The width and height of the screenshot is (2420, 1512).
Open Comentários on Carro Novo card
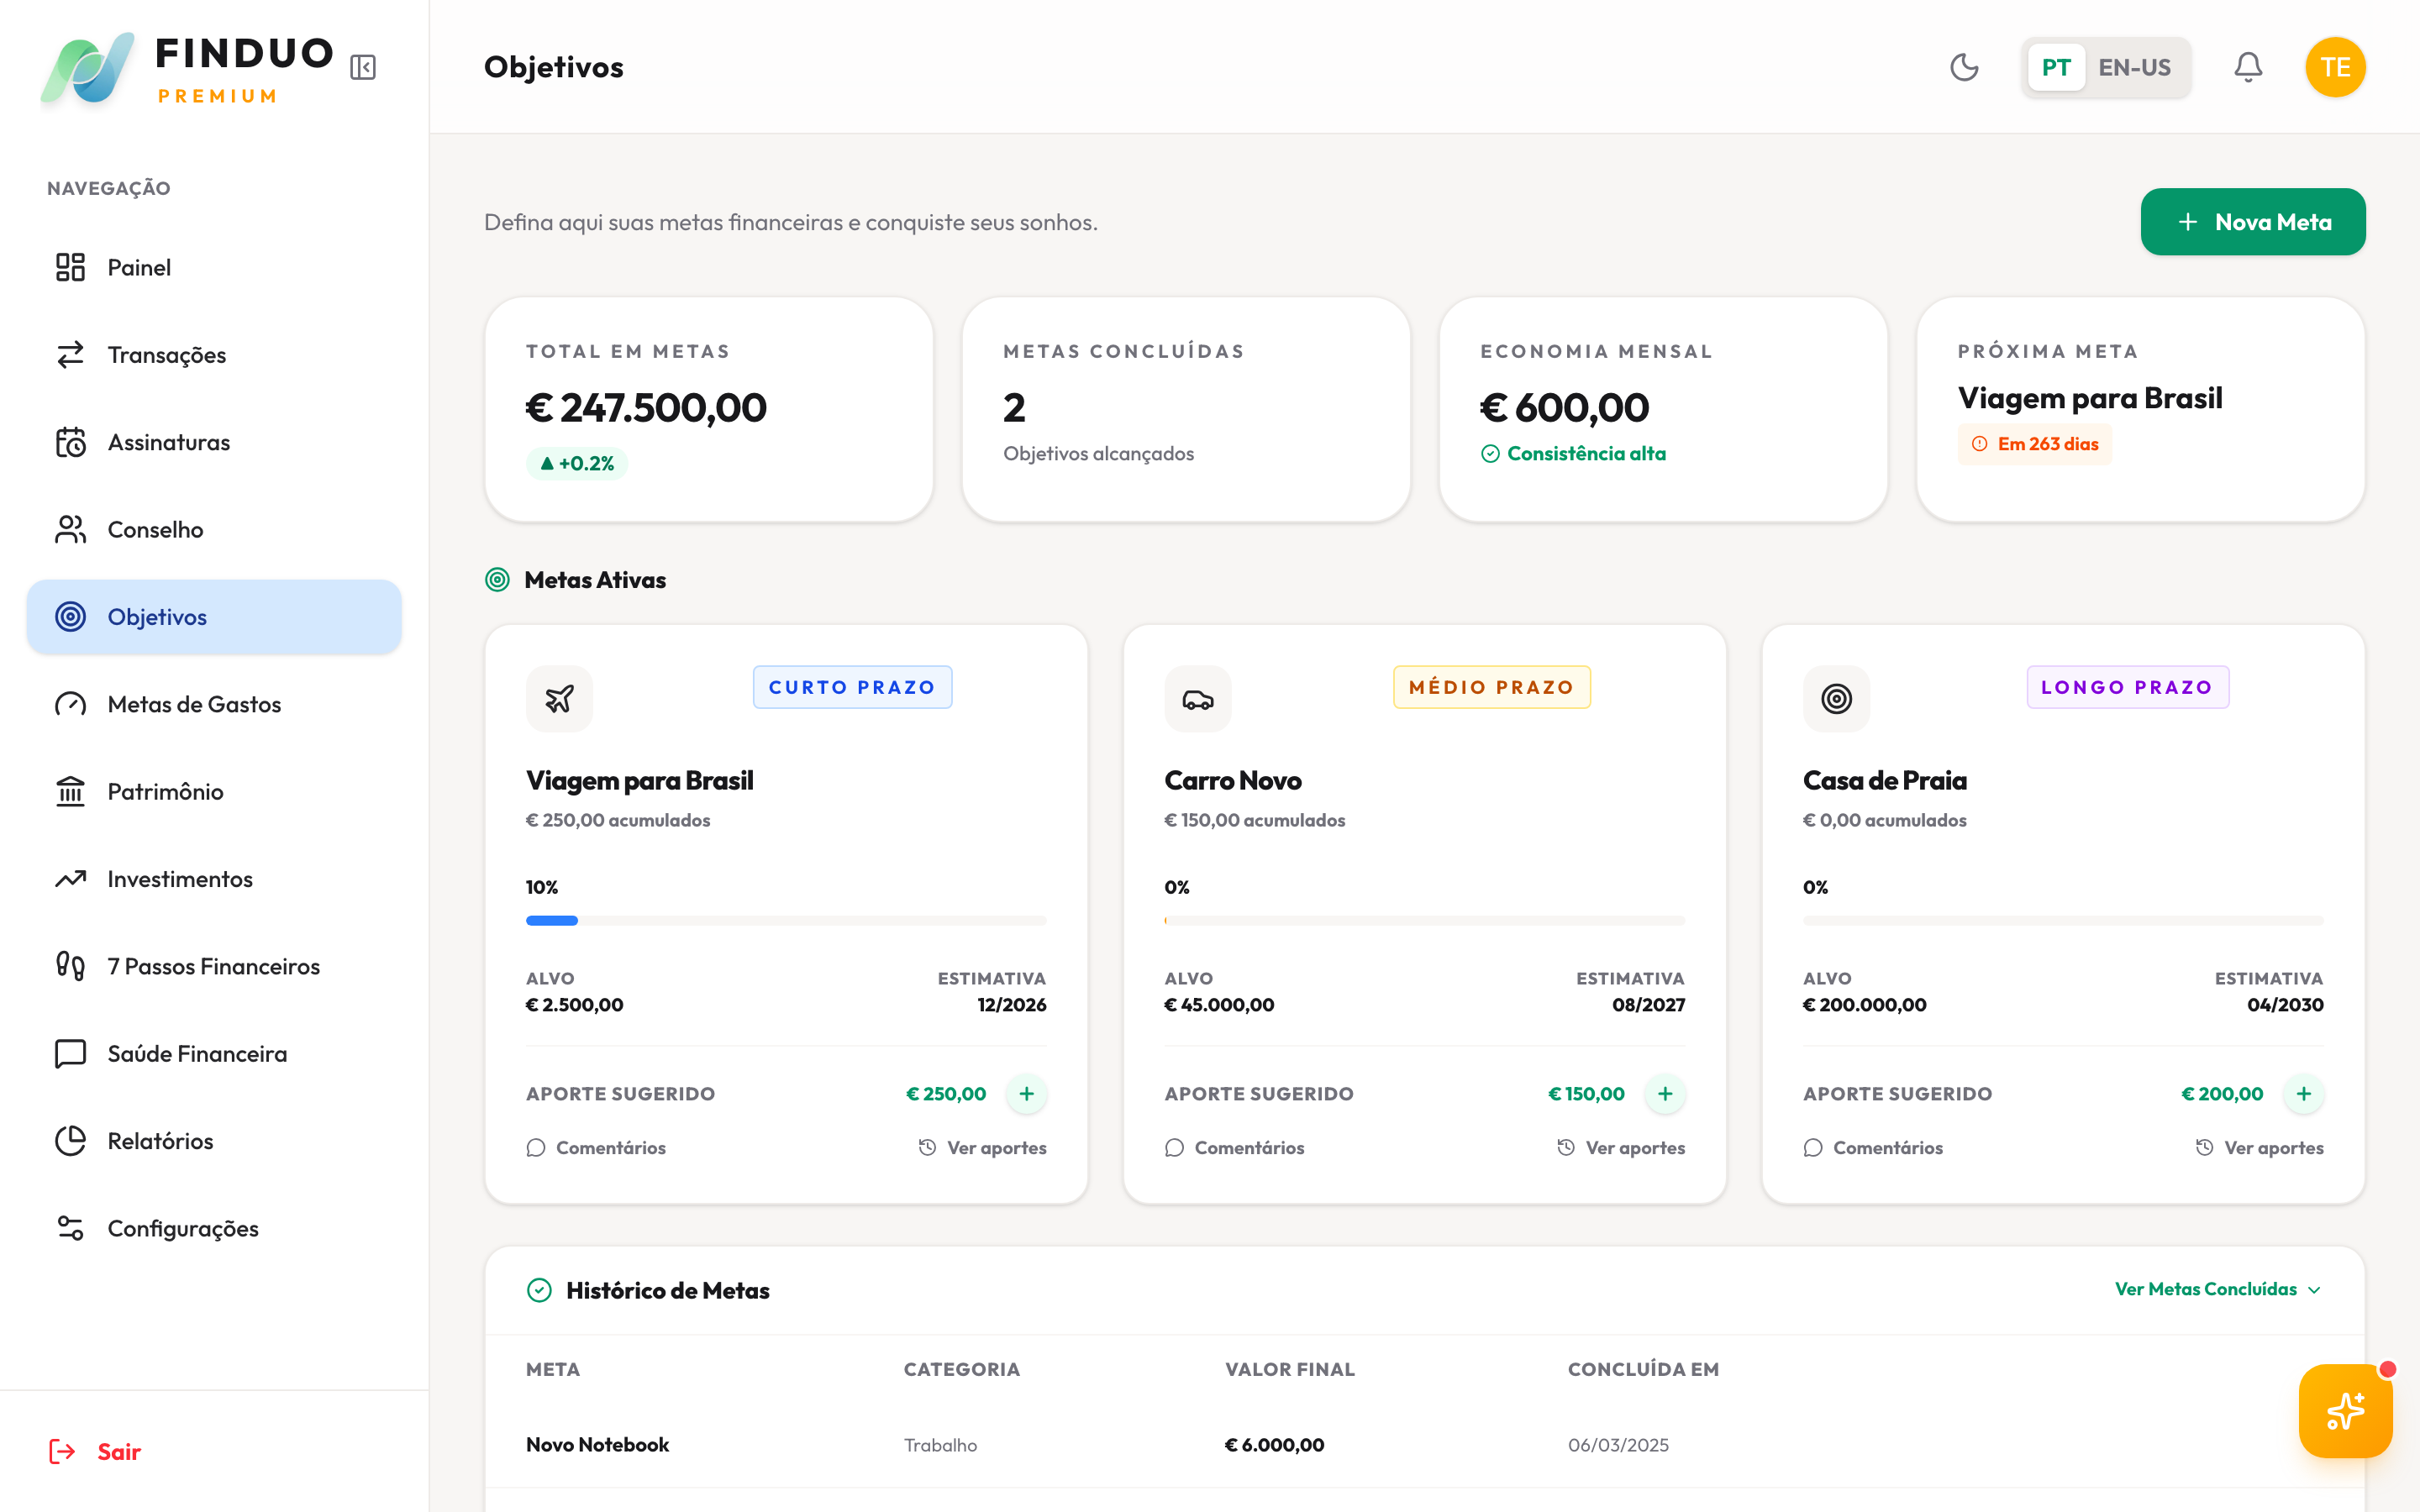click(1234, 1148)
